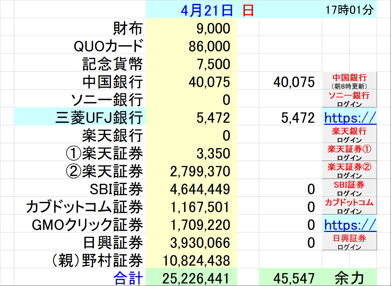
Task: Select the (親)野村証券 label cell
Action: (80, 259)
